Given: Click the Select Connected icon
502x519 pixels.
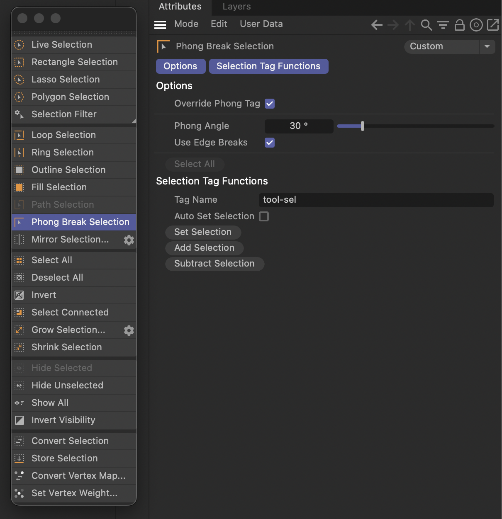Looking at the screenshot, I should (19, 313).
